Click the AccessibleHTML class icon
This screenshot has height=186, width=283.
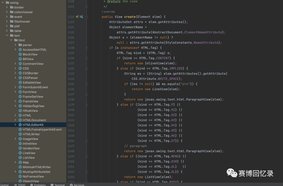[20, 50]
